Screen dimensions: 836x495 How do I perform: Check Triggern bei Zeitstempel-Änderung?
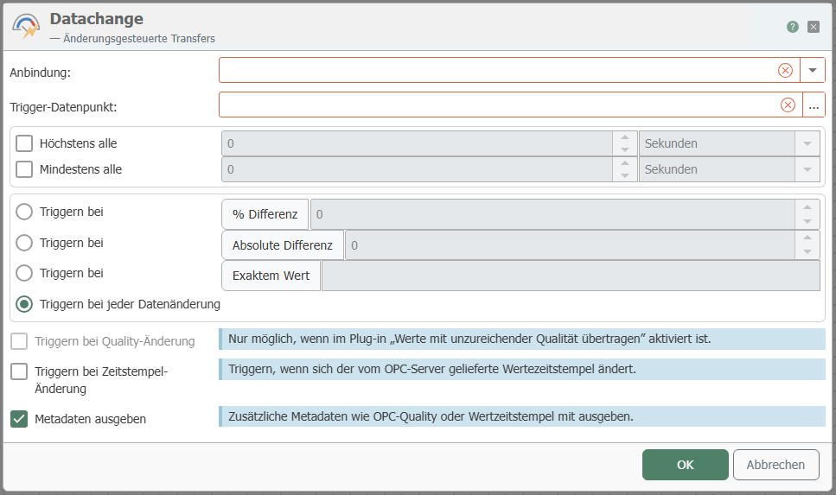pyautogui.click(x=19, y=371)
